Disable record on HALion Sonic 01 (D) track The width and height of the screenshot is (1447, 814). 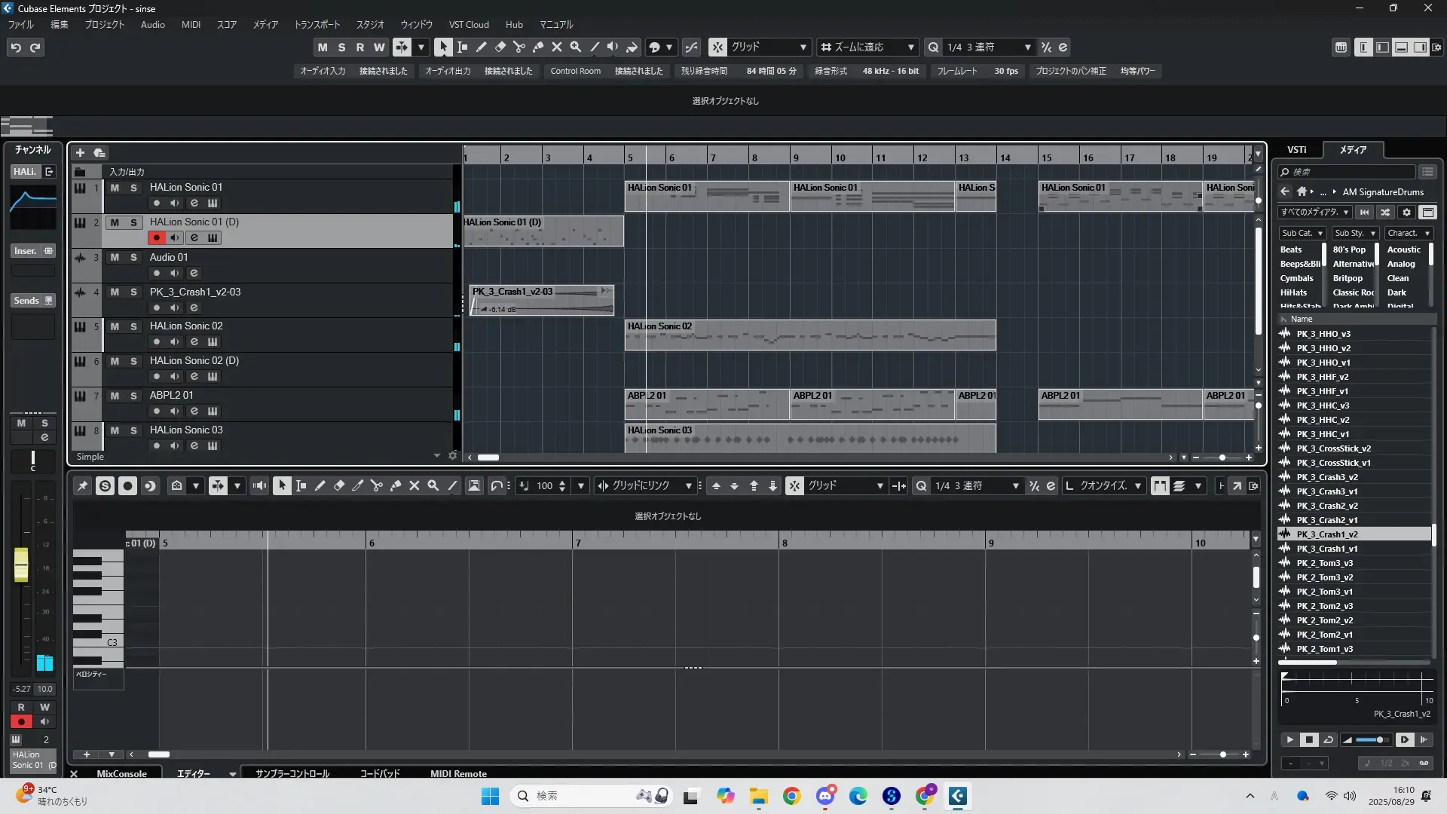(156, 237)
